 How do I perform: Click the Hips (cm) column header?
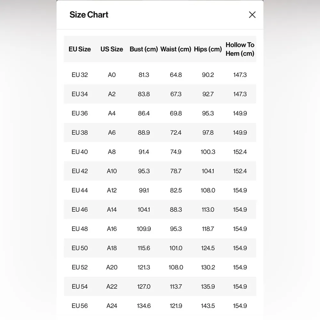(208, 49)
